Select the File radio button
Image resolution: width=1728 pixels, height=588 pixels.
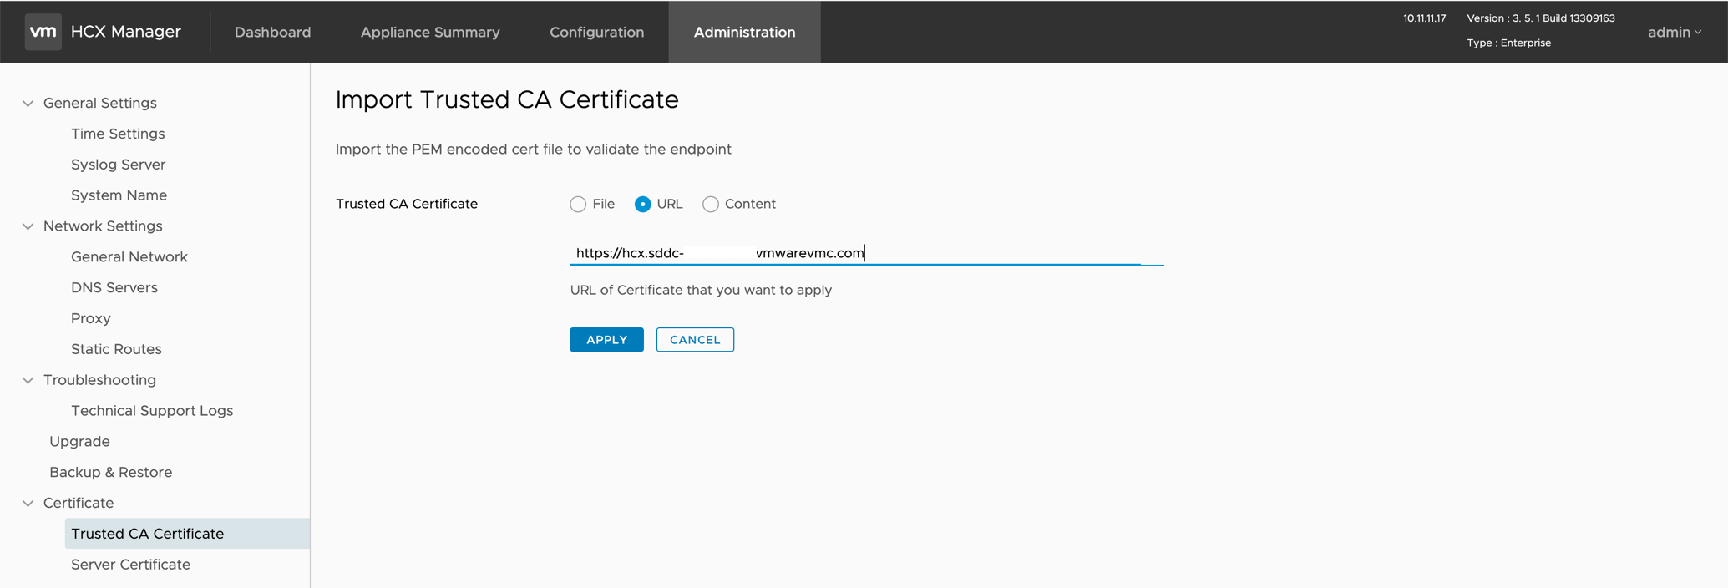click(x=578, y=205)
